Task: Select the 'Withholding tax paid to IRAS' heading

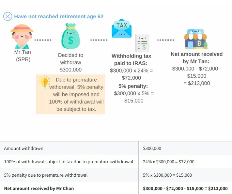Action: coord(131,59)
